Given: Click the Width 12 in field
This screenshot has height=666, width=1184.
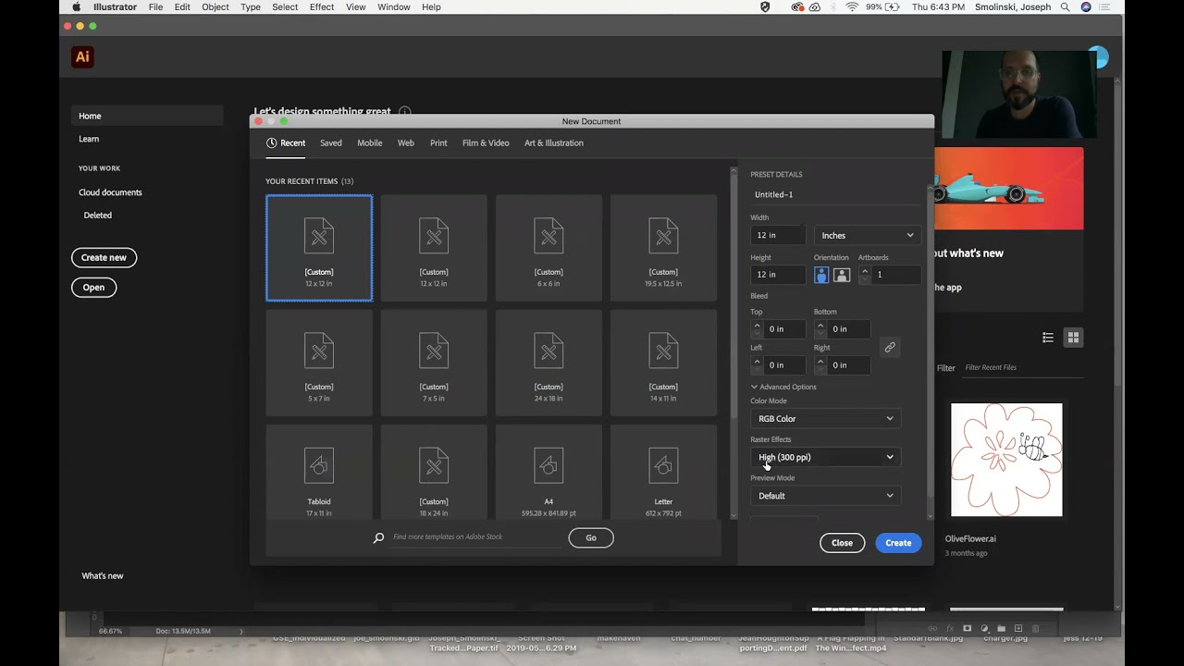Looking at the screenshot, I should pos(778,235).
